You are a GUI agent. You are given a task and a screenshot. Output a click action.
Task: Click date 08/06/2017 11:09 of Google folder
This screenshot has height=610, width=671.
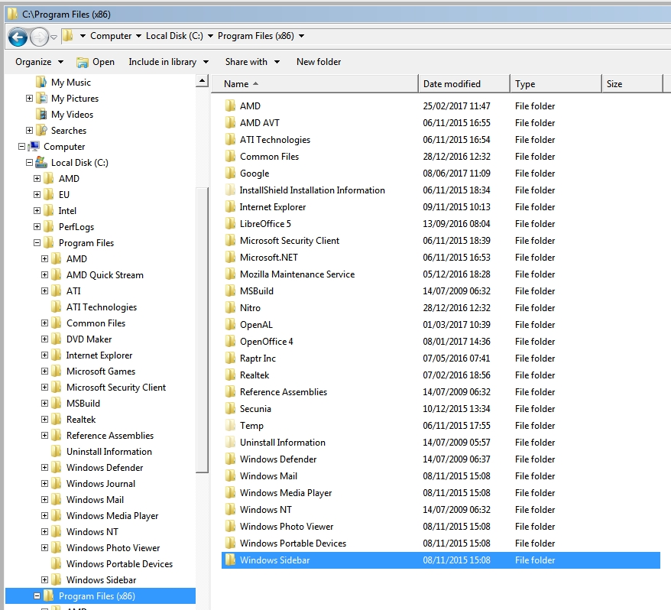[x=456, y=173]
